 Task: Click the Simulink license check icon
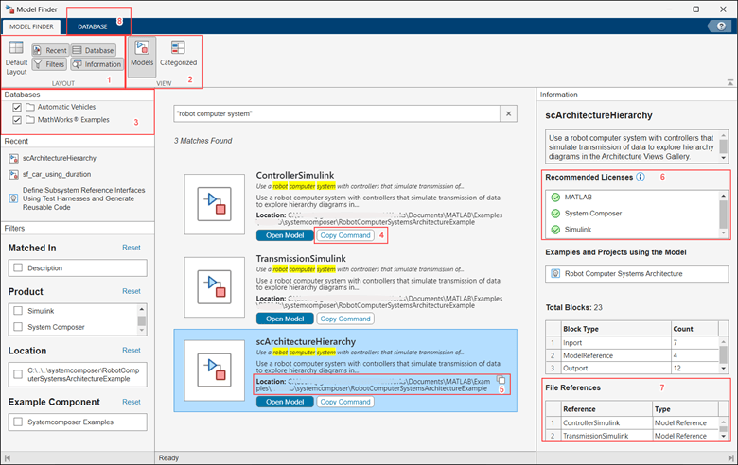[555, 230]
